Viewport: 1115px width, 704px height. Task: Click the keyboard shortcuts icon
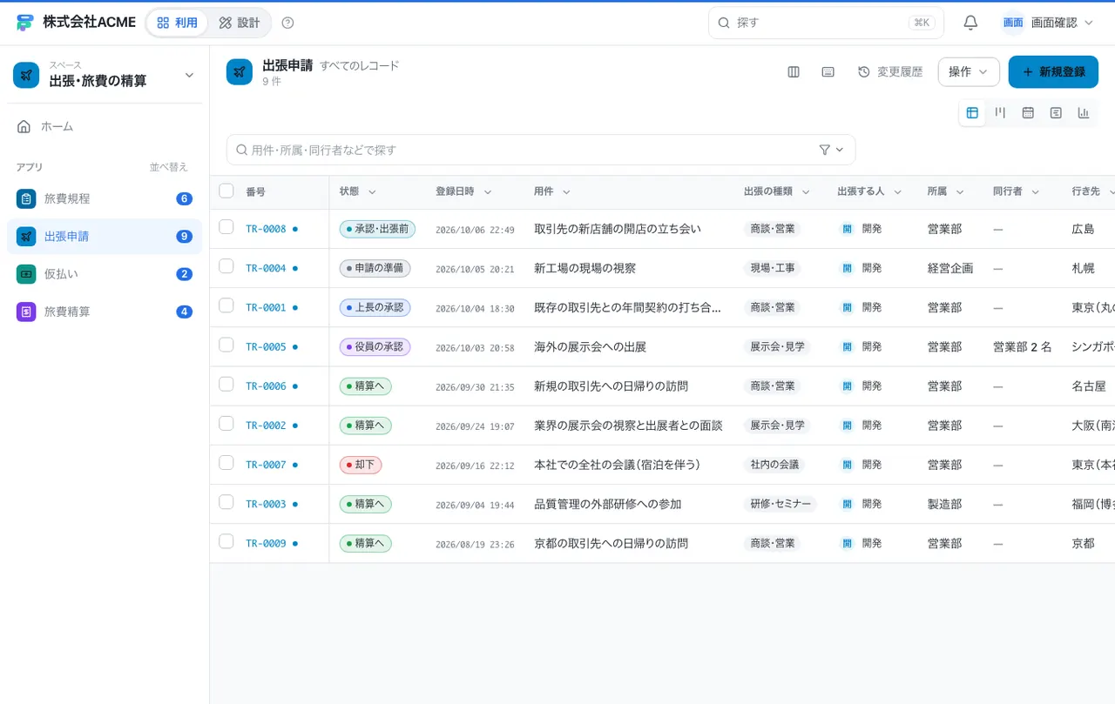point(828,72)
